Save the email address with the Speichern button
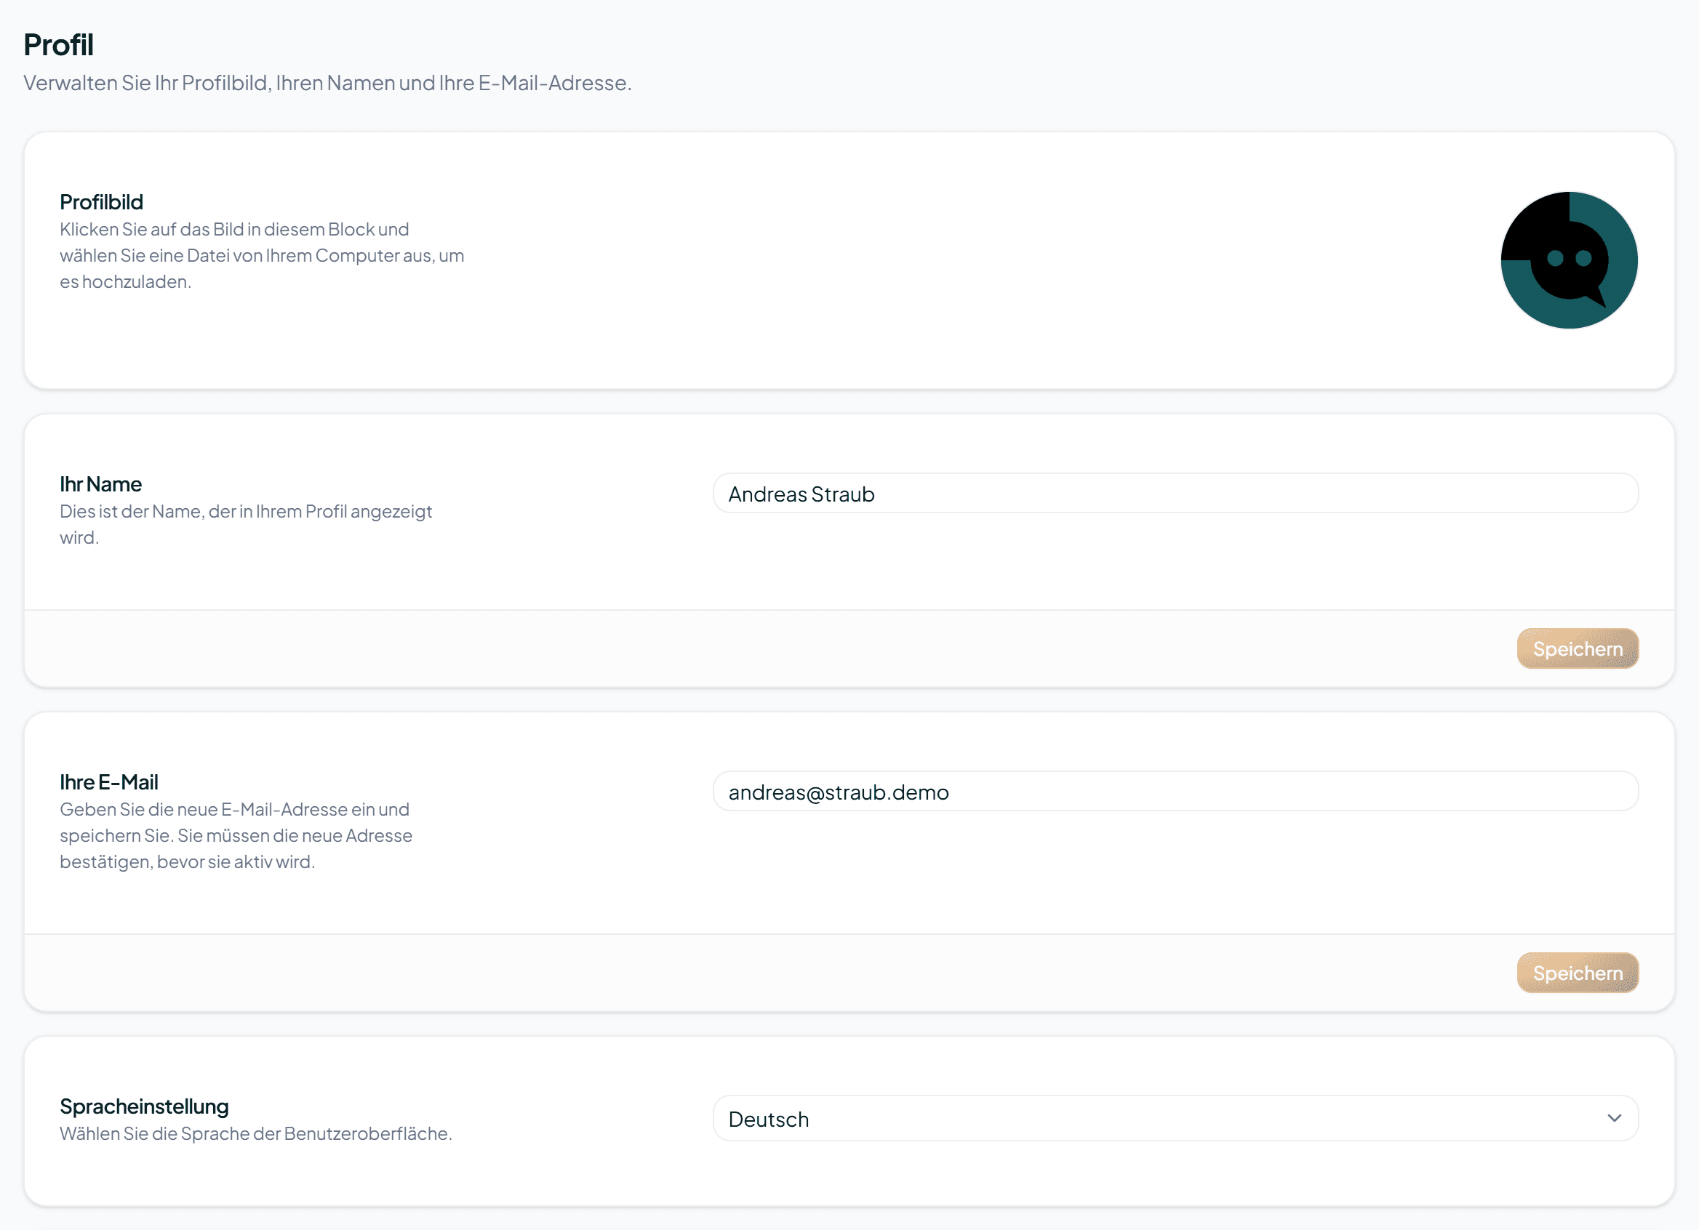1699x1230 pixels. click(x=1577, y=973)
